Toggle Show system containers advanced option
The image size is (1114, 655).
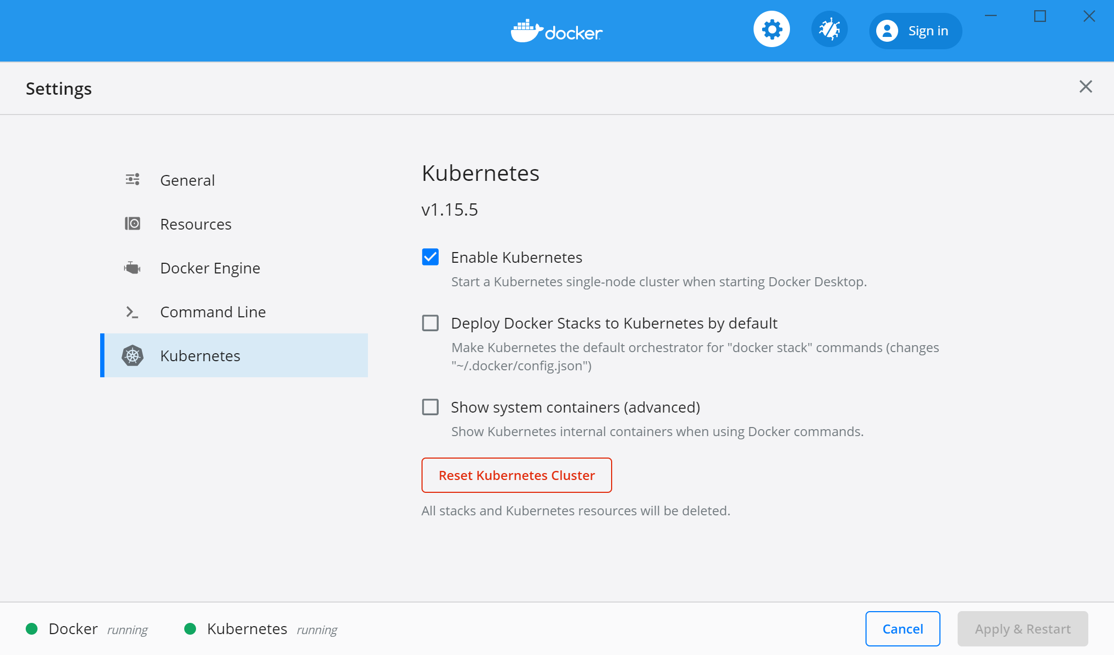[x=431, y=406]
